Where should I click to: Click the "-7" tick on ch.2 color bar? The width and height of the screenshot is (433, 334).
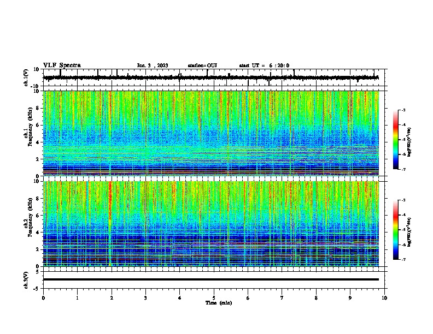click(x=403, y=259)
